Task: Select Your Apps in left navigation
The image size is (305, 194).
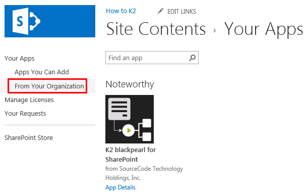Action: [x=20, y=59]
